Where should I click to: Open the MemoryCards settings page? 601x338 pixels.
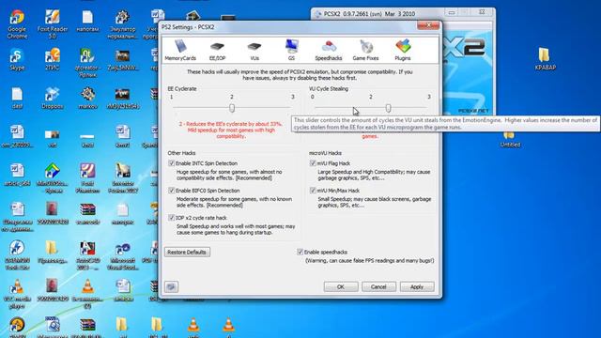coord(180,50)
